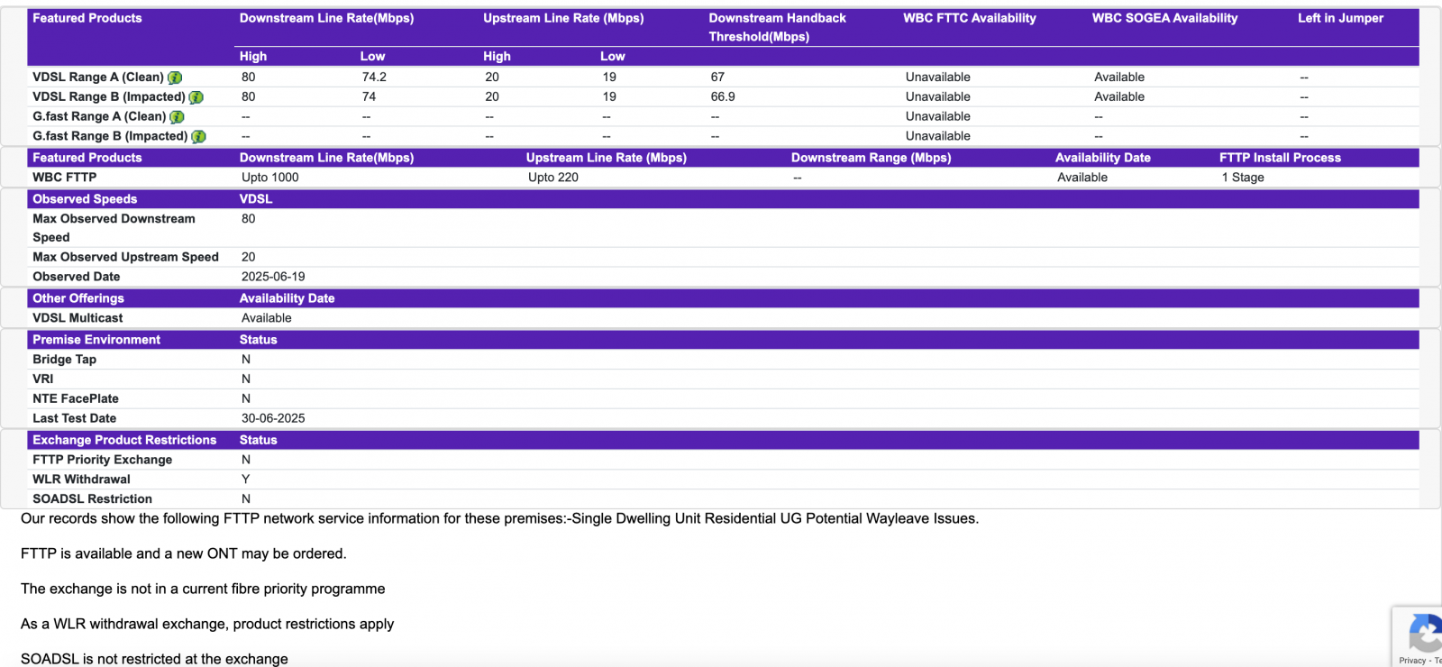Click info icon beside VDSL Range A (Clean)
The height and width of the screenshot is (667, 1442).
point(175,78)
